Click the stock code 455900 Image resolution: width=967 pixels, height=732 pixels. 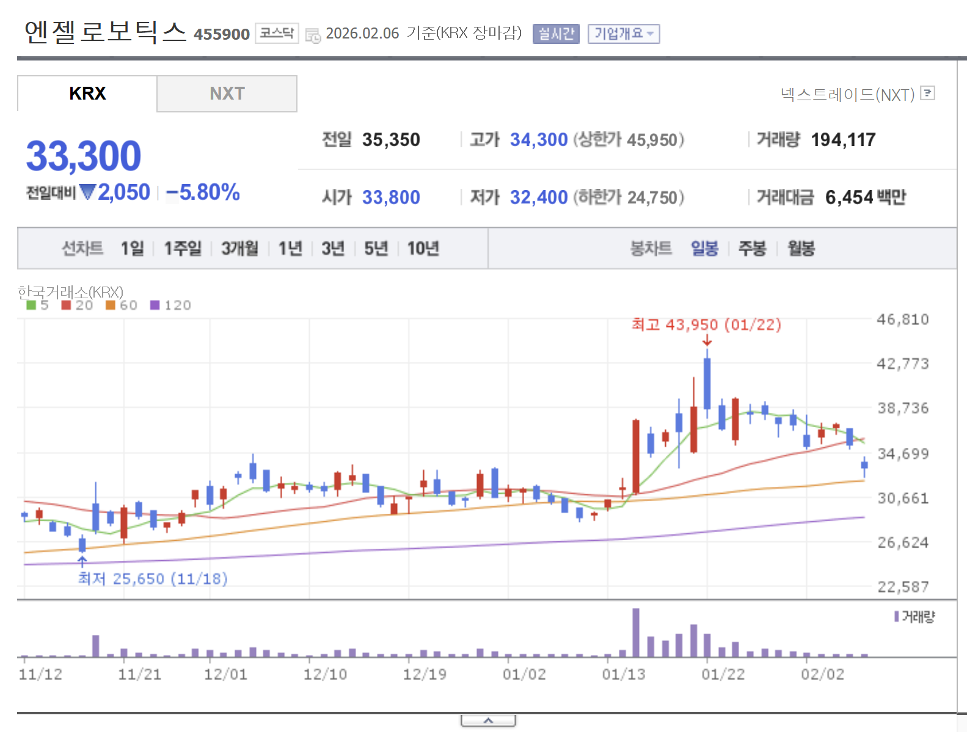point(222,34)
